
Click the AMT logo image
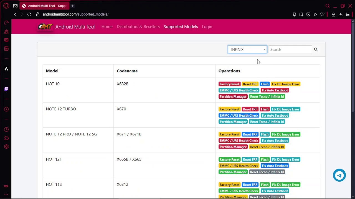click(x=45, y=27)
